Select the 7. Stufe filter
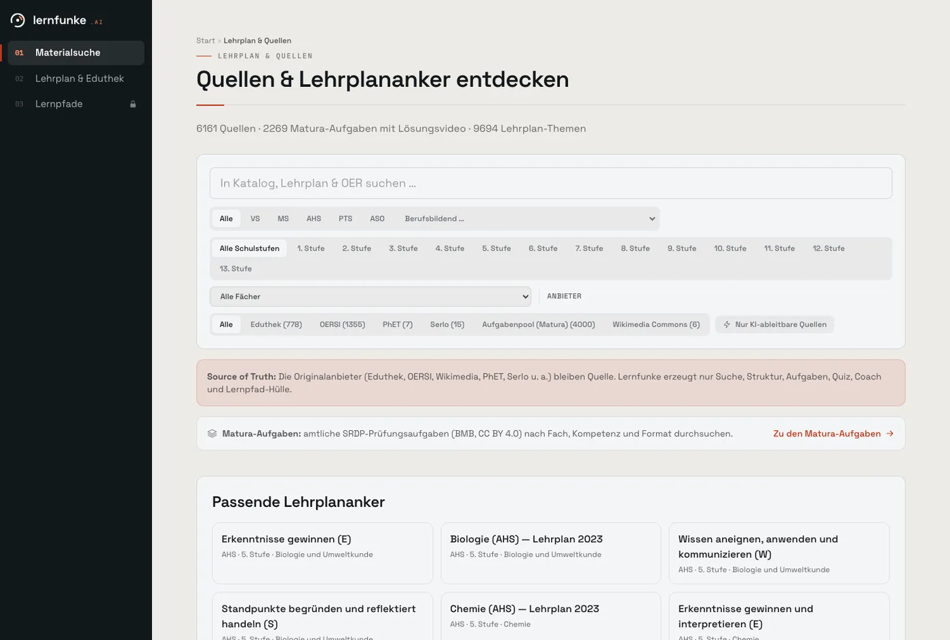The image size is (950, 640). [x=589, y=248]
